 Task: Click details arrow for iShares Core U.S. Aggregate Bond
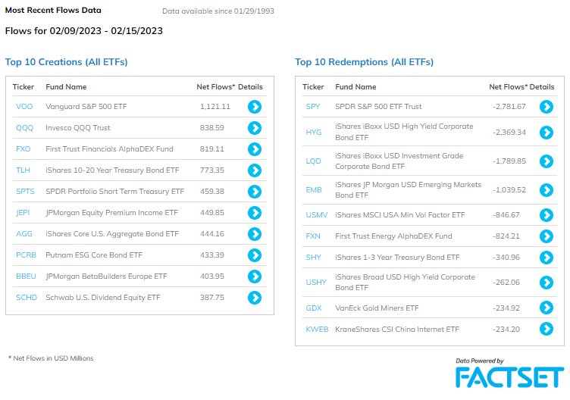(255, 234)
